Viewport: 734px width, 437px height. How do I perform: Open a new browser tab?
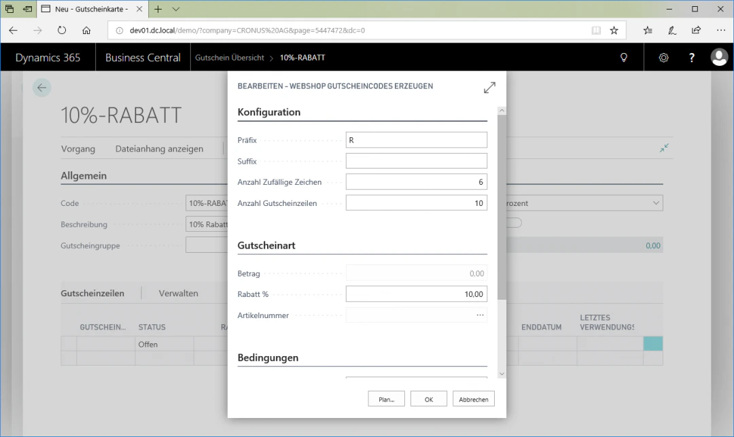[x=158, y=9]
